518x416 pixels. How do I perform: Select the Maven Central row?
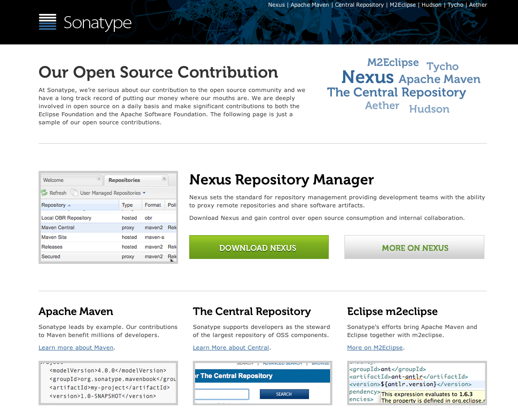coord(109,228)
